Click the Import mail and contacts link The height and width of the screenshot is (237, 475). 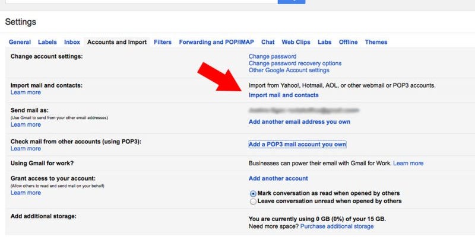pyautogui.click(x=284, y=95)
